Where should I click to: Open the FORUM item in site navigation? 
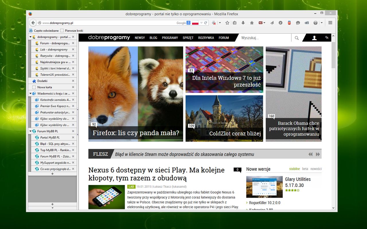[x=224, y=37]
